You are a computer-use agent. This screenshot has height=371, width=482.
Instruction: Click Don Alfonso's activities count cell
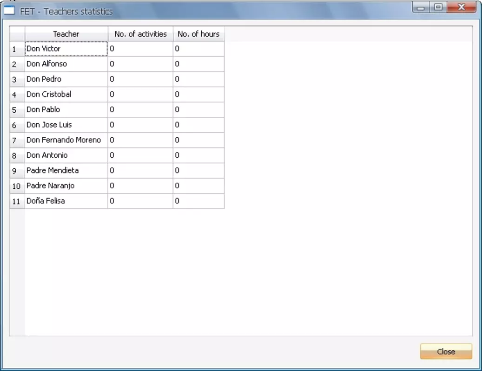pyautogui.click(x=140, y=64)
